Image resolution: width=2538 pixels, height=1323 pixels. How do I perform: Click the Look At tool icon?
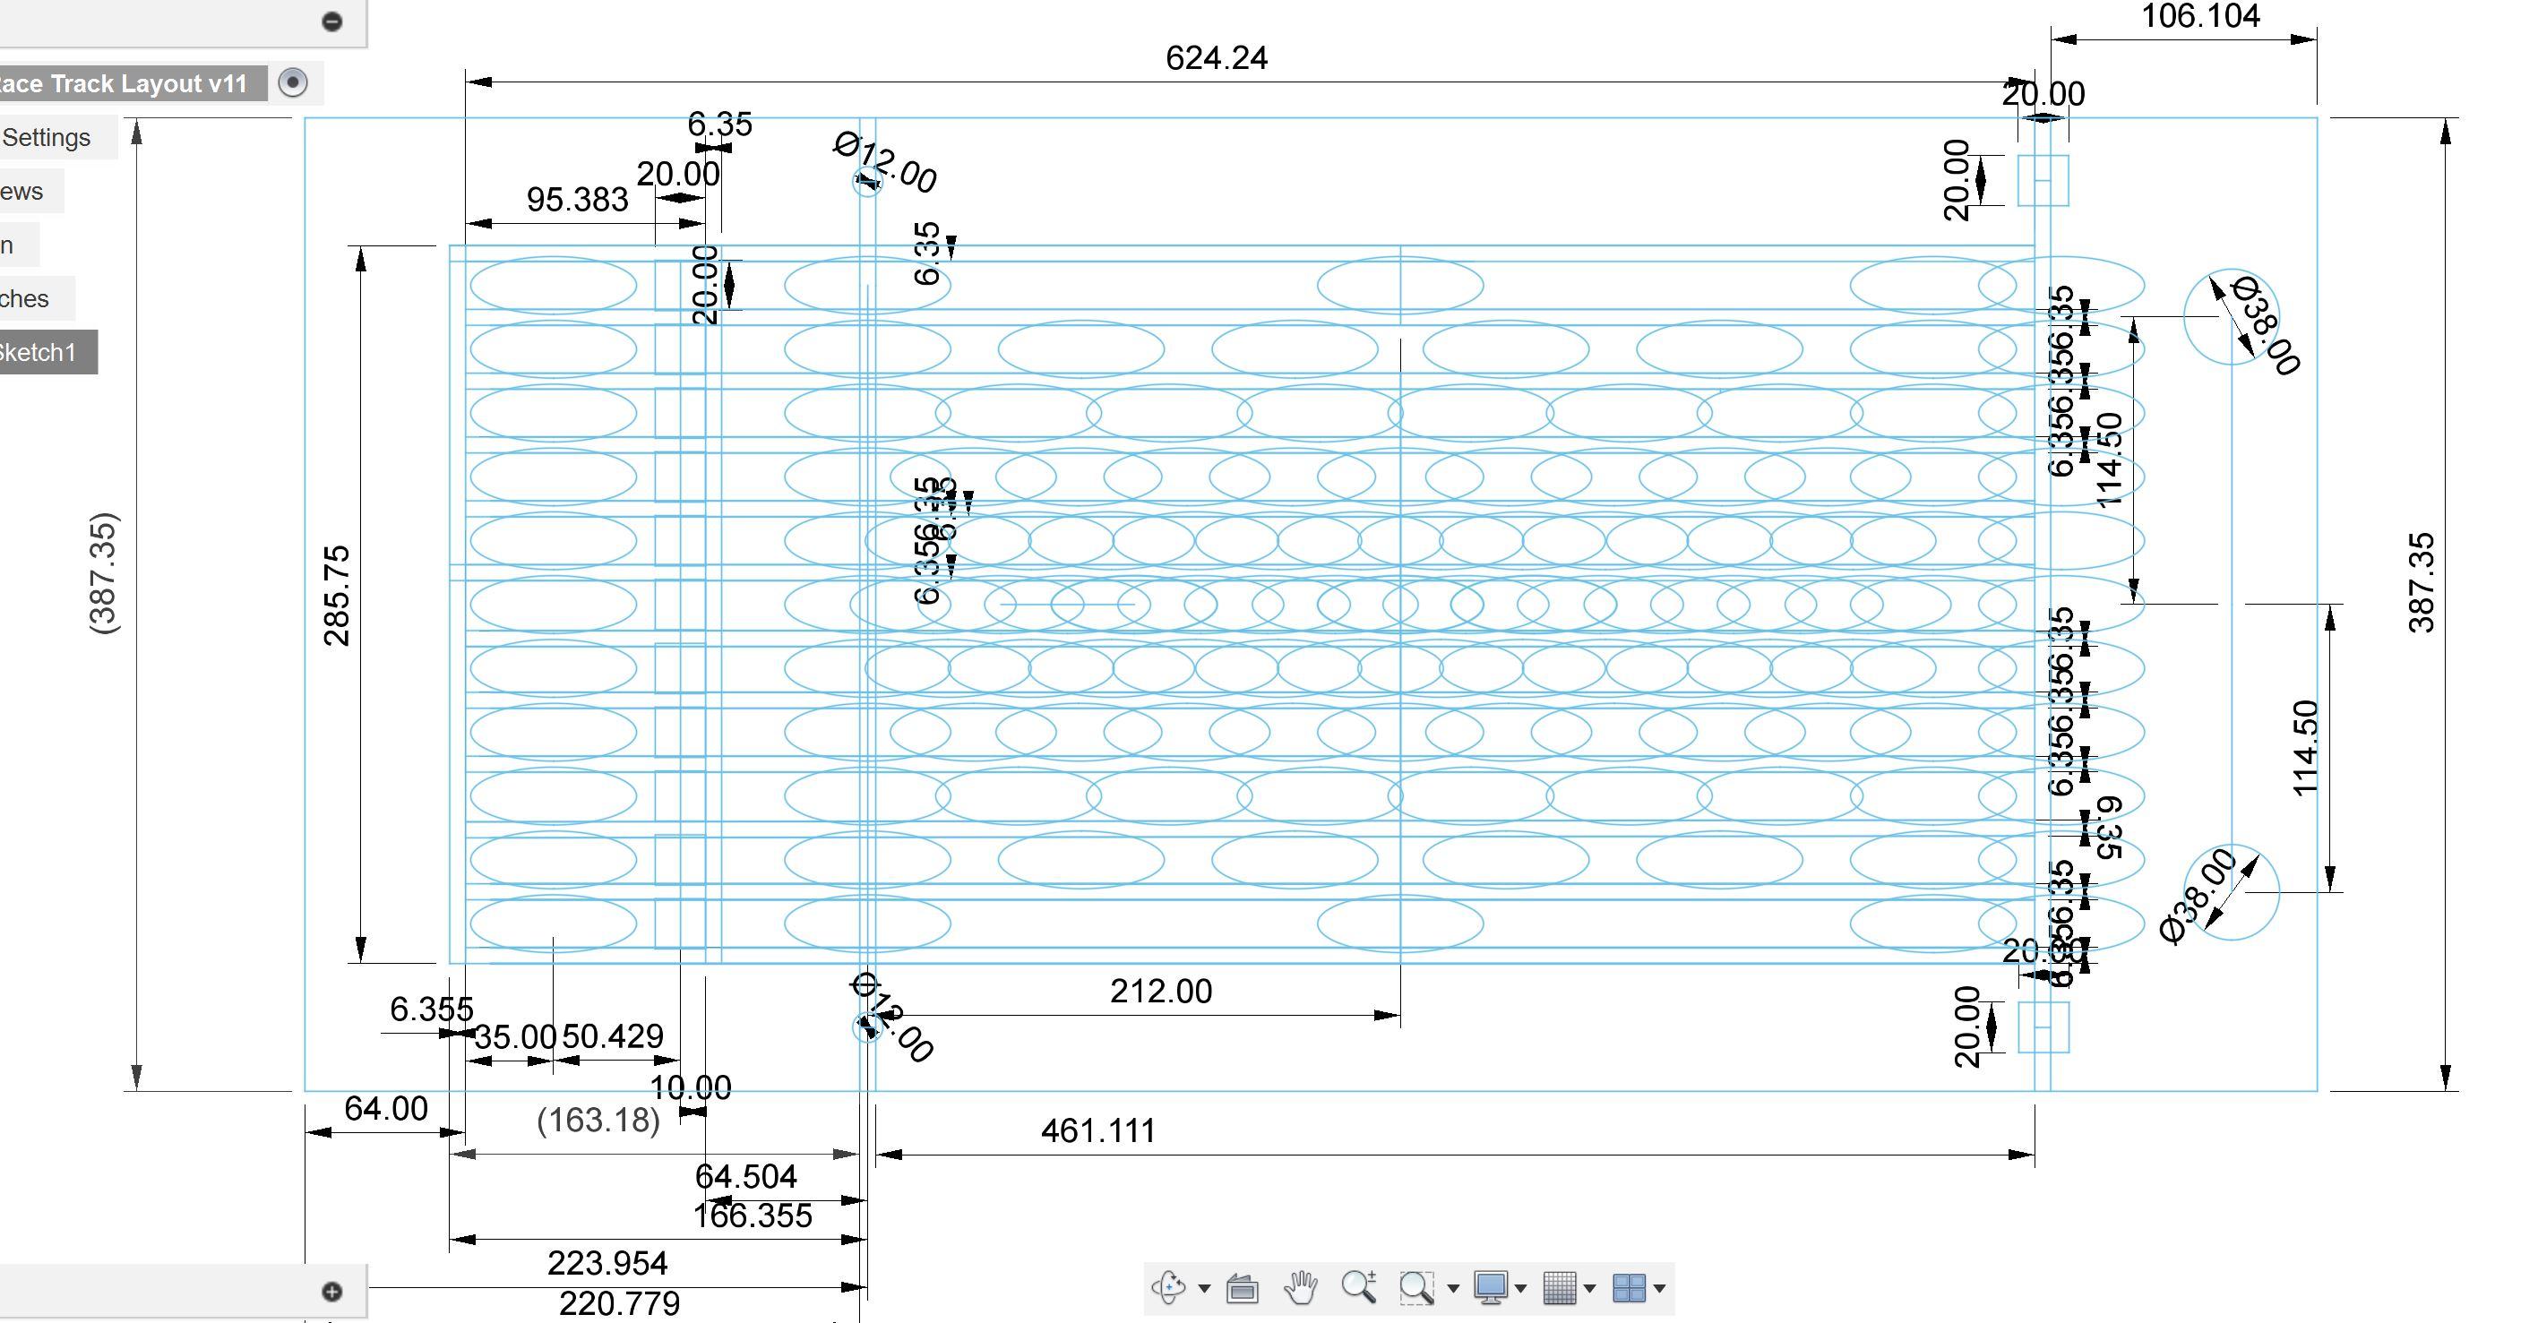coord(1243,1287)
